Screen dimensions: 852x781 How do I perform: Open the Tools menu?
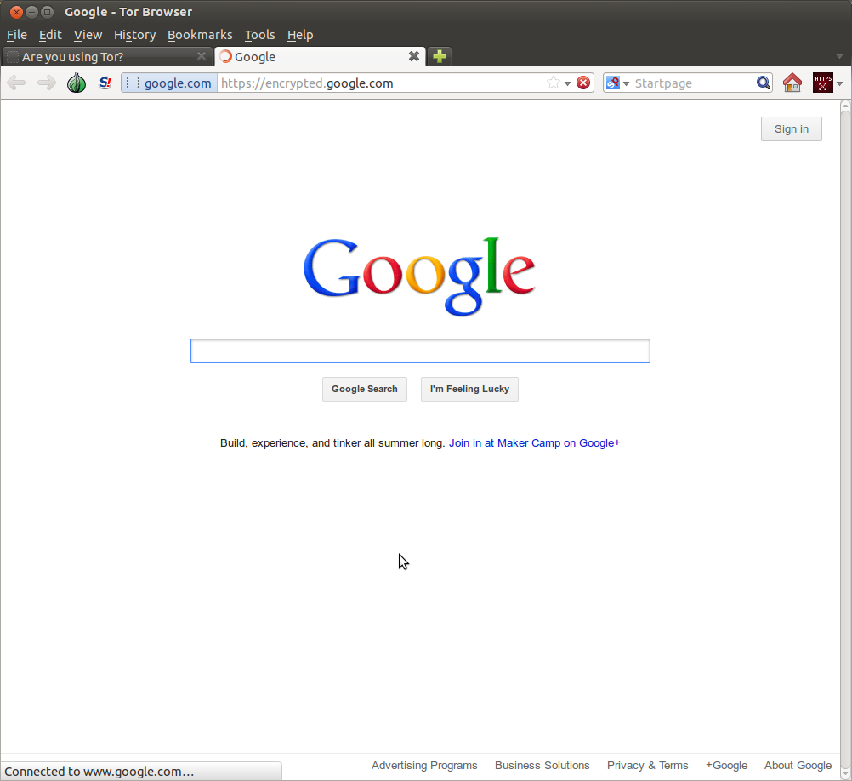point(259,35)
